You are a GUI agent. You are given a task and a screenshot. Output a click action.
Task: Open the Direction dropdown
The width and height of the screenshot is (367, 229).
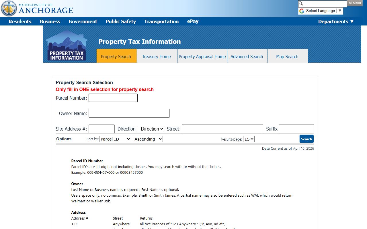[151, 129]
